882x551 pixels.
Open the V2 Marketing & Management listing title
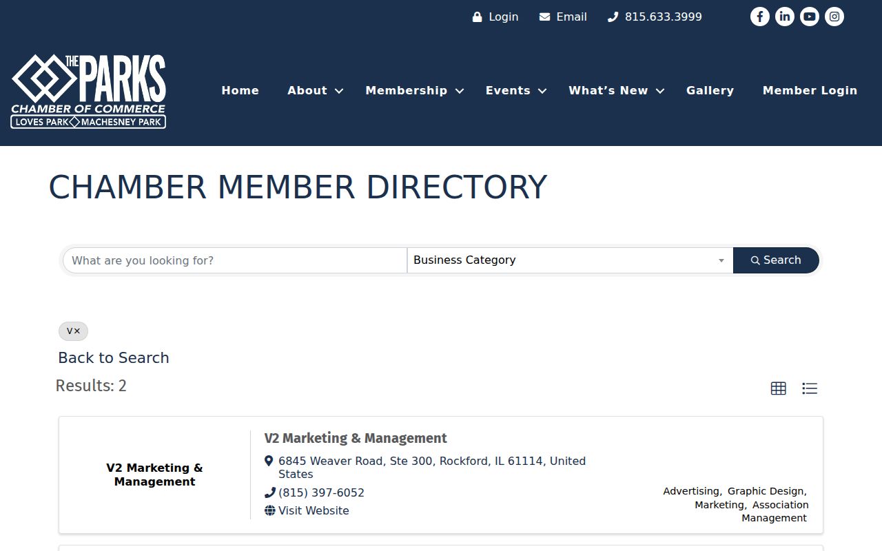356,438
